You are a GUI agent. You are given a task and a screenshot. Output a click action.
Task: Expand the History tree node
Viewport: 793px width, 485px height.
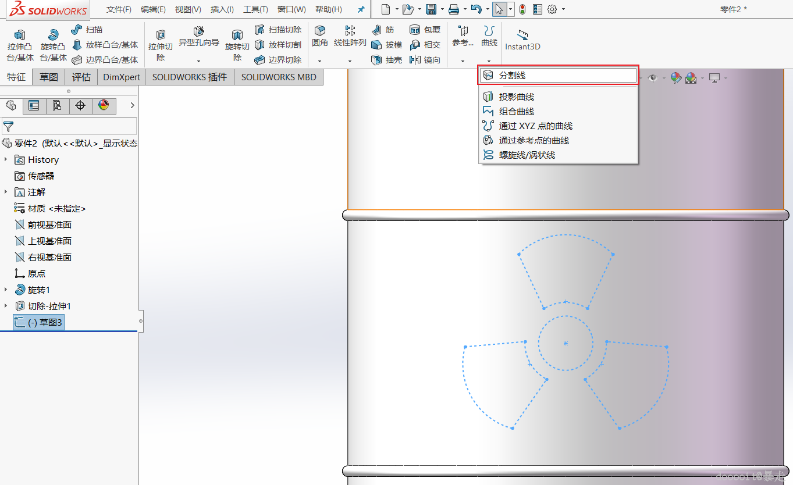6,159
